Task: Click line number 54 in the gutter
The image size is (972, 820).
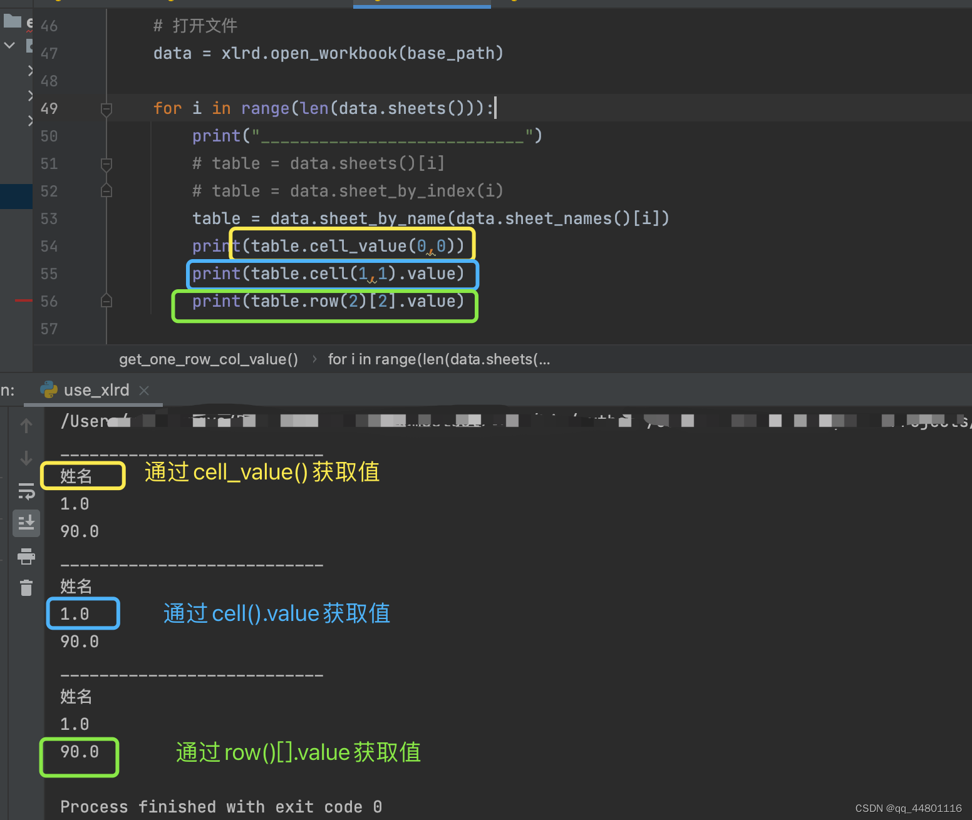Action: [x=49, y=246]
